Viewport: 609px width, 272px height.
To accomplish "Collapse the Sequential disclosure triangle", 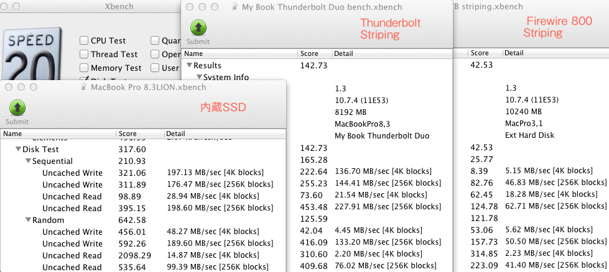I will tap(28, 161).
